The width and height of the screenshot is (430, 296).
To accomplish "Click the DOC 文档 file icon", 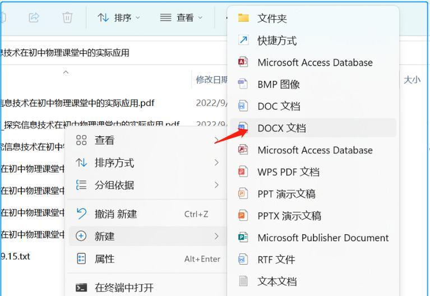I will 243,106.
